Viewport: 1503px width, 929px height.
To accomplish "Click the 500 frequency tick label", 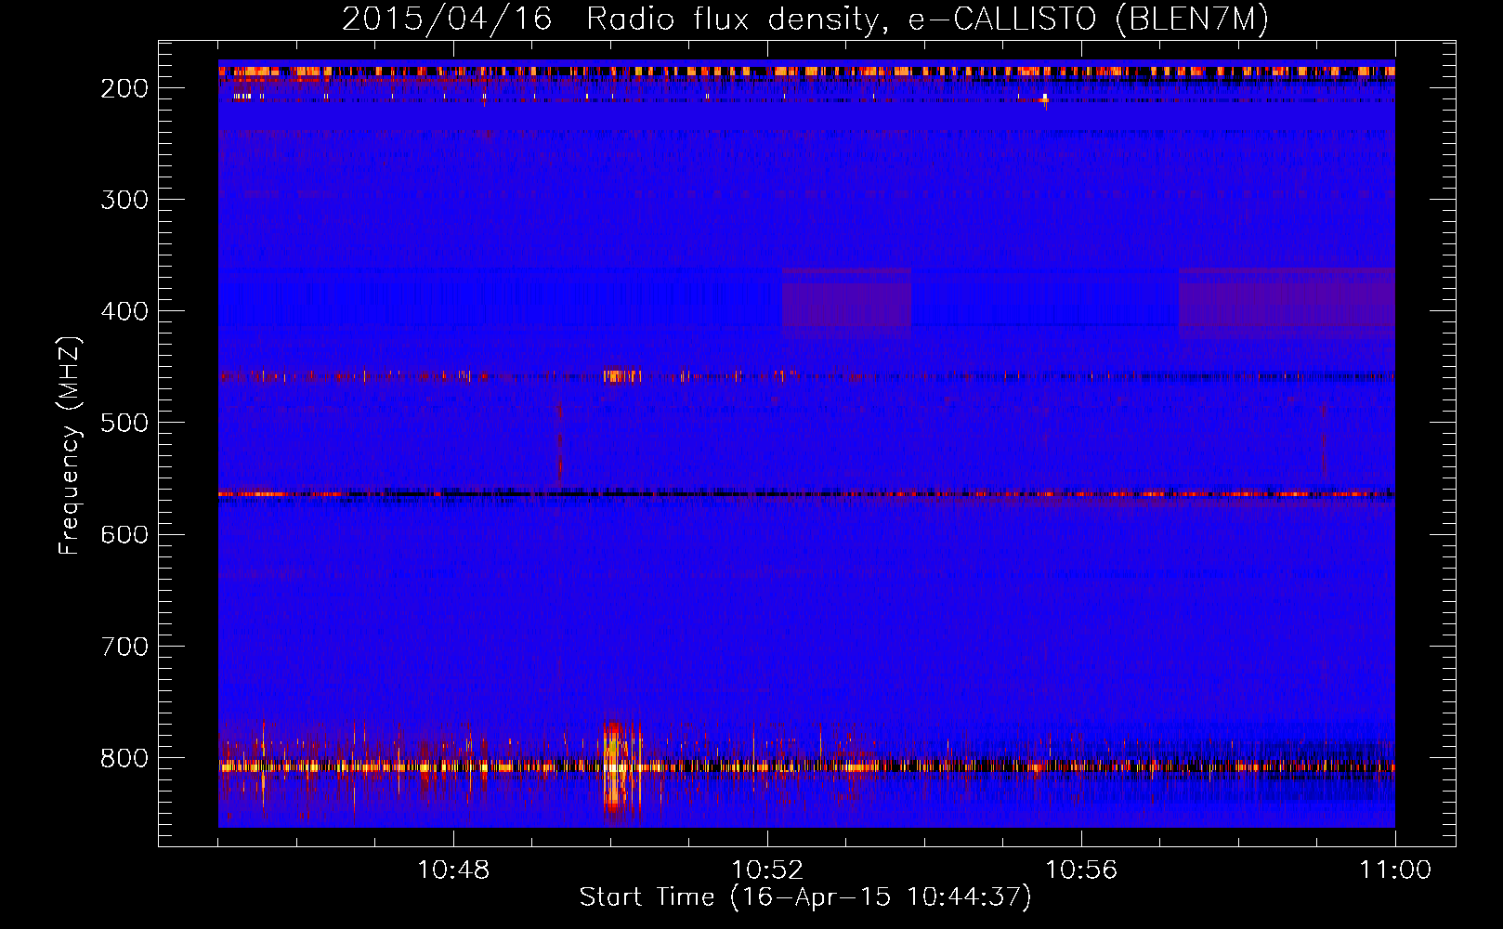I will click(124, 423).
